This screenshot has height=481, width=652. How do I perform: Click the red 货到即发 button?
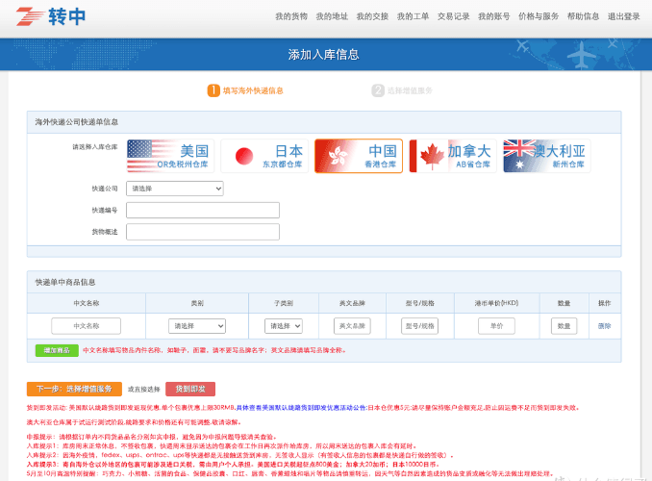pyautogui.click(x=190, y=389)
